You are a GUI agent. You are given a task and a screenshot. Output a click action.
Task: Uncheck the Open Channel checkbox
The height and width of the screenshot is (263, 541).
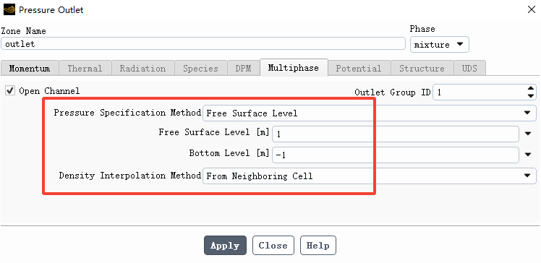coord(10,91)
